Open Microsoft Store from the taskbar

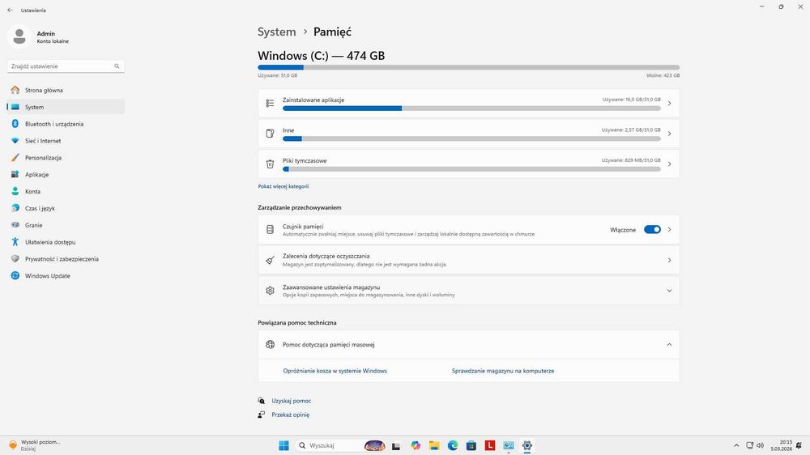click(471, 445)
